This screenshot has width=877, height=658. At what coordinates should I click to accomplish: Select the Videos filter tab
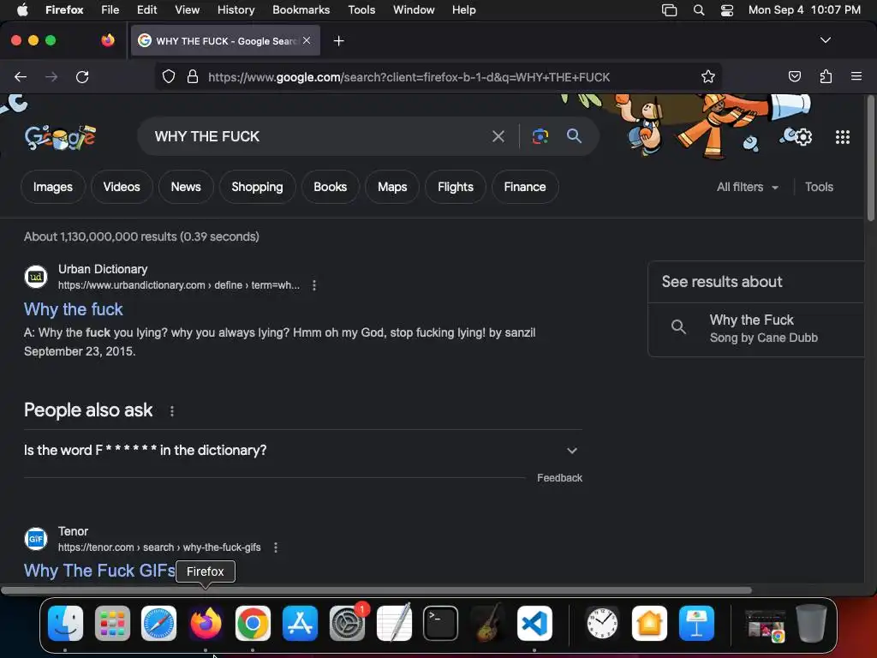pos(122,187)
